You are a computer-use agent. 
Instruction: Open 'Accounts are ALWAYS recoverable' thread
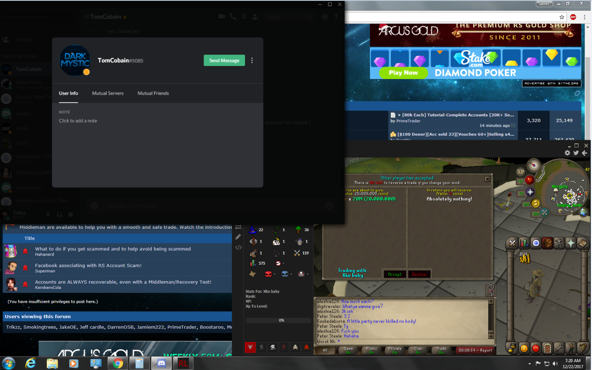(x=123, y=282)
